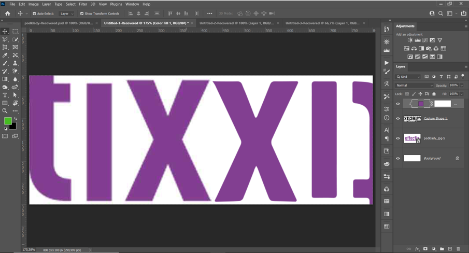The width and height of the screenshot is (469, 253).
Task: Add a Curves adjustment
Action: [425, 40]
